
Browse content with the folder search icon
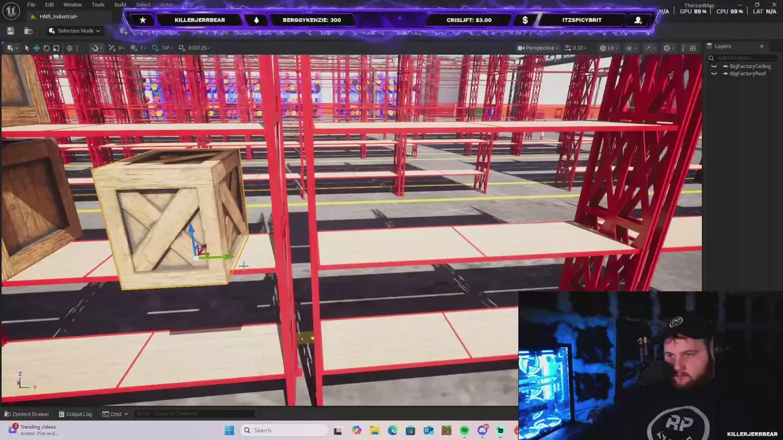[x=28, y=31]
